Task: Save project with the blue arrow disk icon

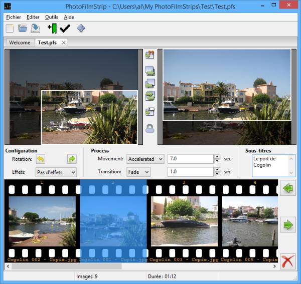Action: [x=36, y=29]
